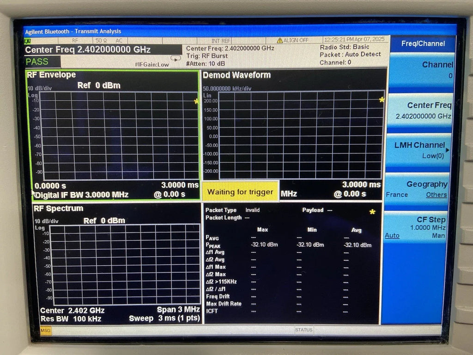Click the STATUS label in bottom bar
Screen dimensions: 473x355
[x=304, y=330]
